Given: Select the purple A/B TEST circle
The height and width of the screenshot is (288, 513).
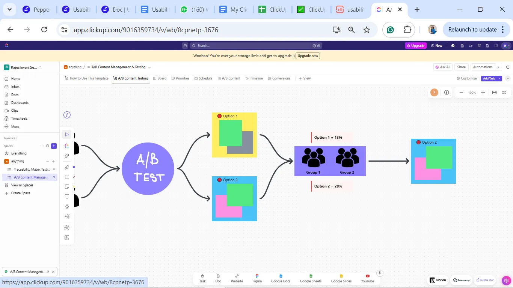Looking at the screenshot, I should coord(148,169).
